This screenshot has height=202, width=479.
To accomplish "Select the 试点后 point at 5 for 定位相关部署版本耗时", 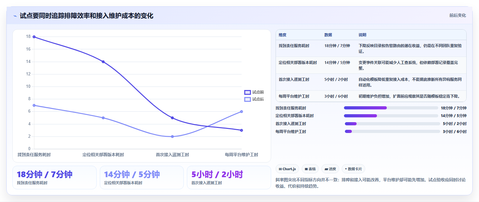I will point(103,118).
